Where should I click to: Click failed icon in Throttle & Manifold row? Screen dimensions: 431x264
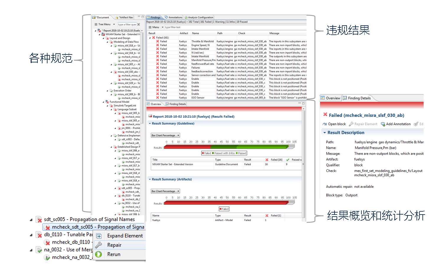coord(158,41)
